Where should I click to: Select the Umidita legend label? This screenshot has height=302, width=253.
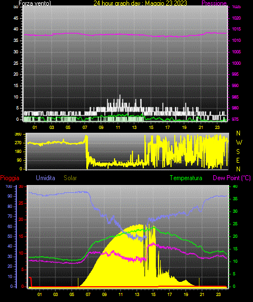[x=46, y=178]
